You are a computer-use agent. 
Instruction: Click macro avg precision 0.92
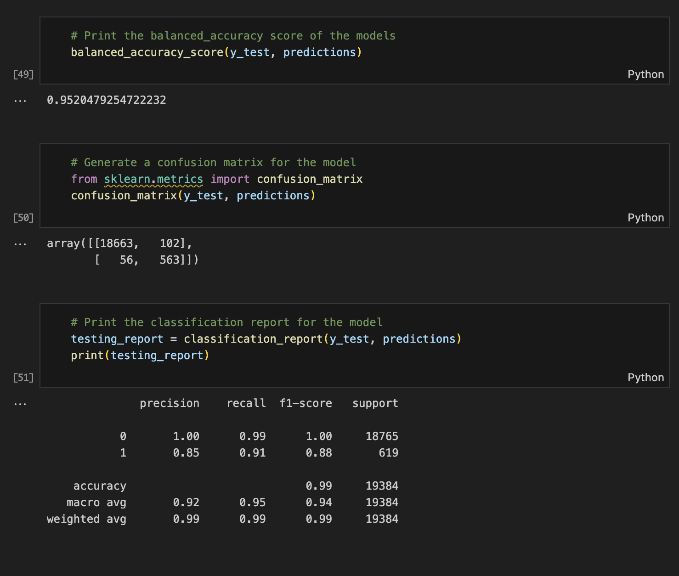point(186,503)
